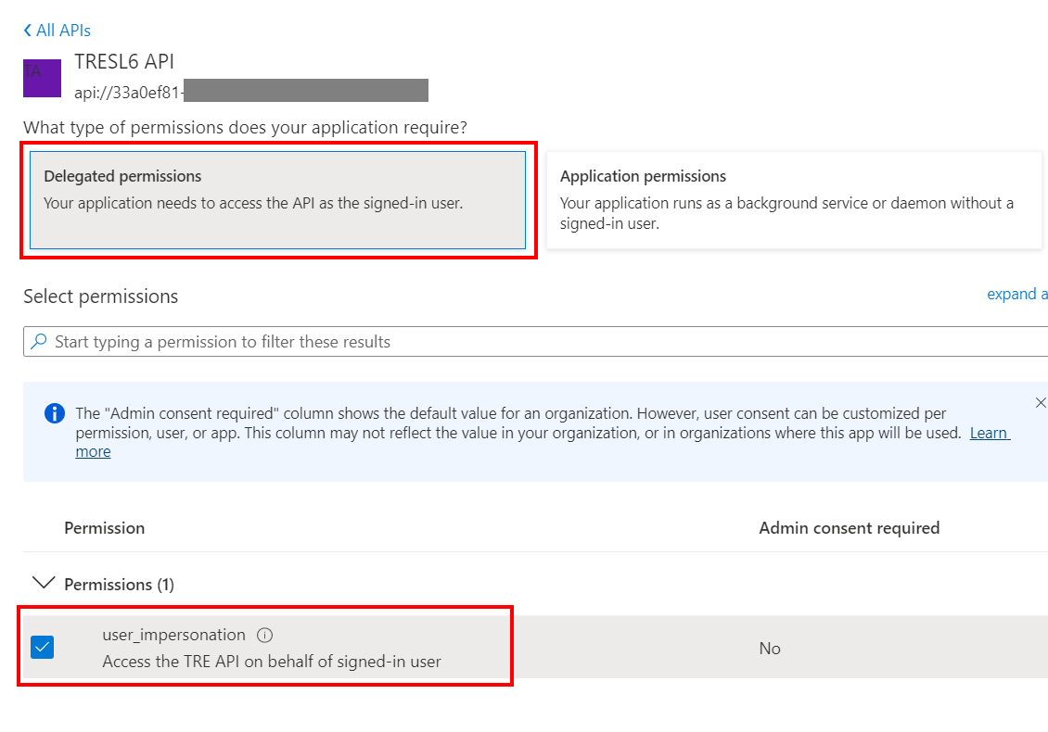Click the Permission column header

104,527
